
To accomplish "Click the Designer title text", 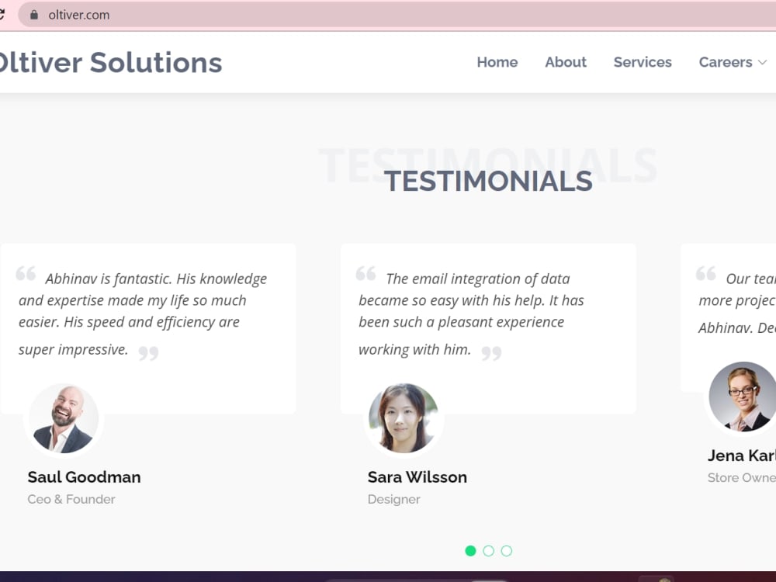I will tap(394, 499).
